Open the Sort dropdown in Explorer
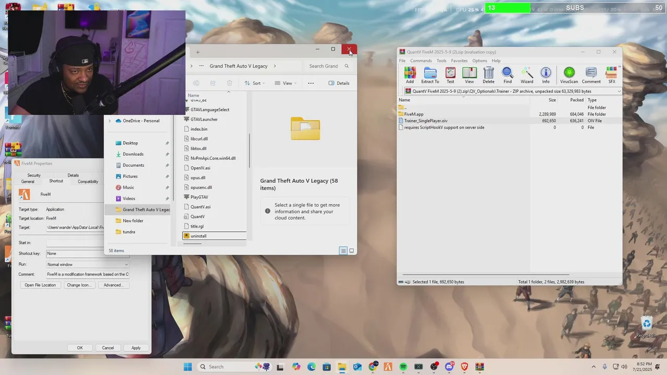 click(x=254, y=83)
